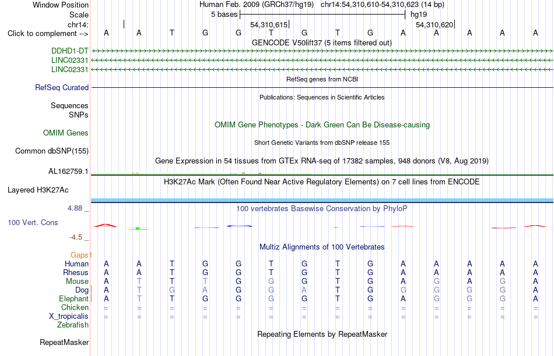Select the Scale label
The image size is (554, 356).
[x=79, y=15]
